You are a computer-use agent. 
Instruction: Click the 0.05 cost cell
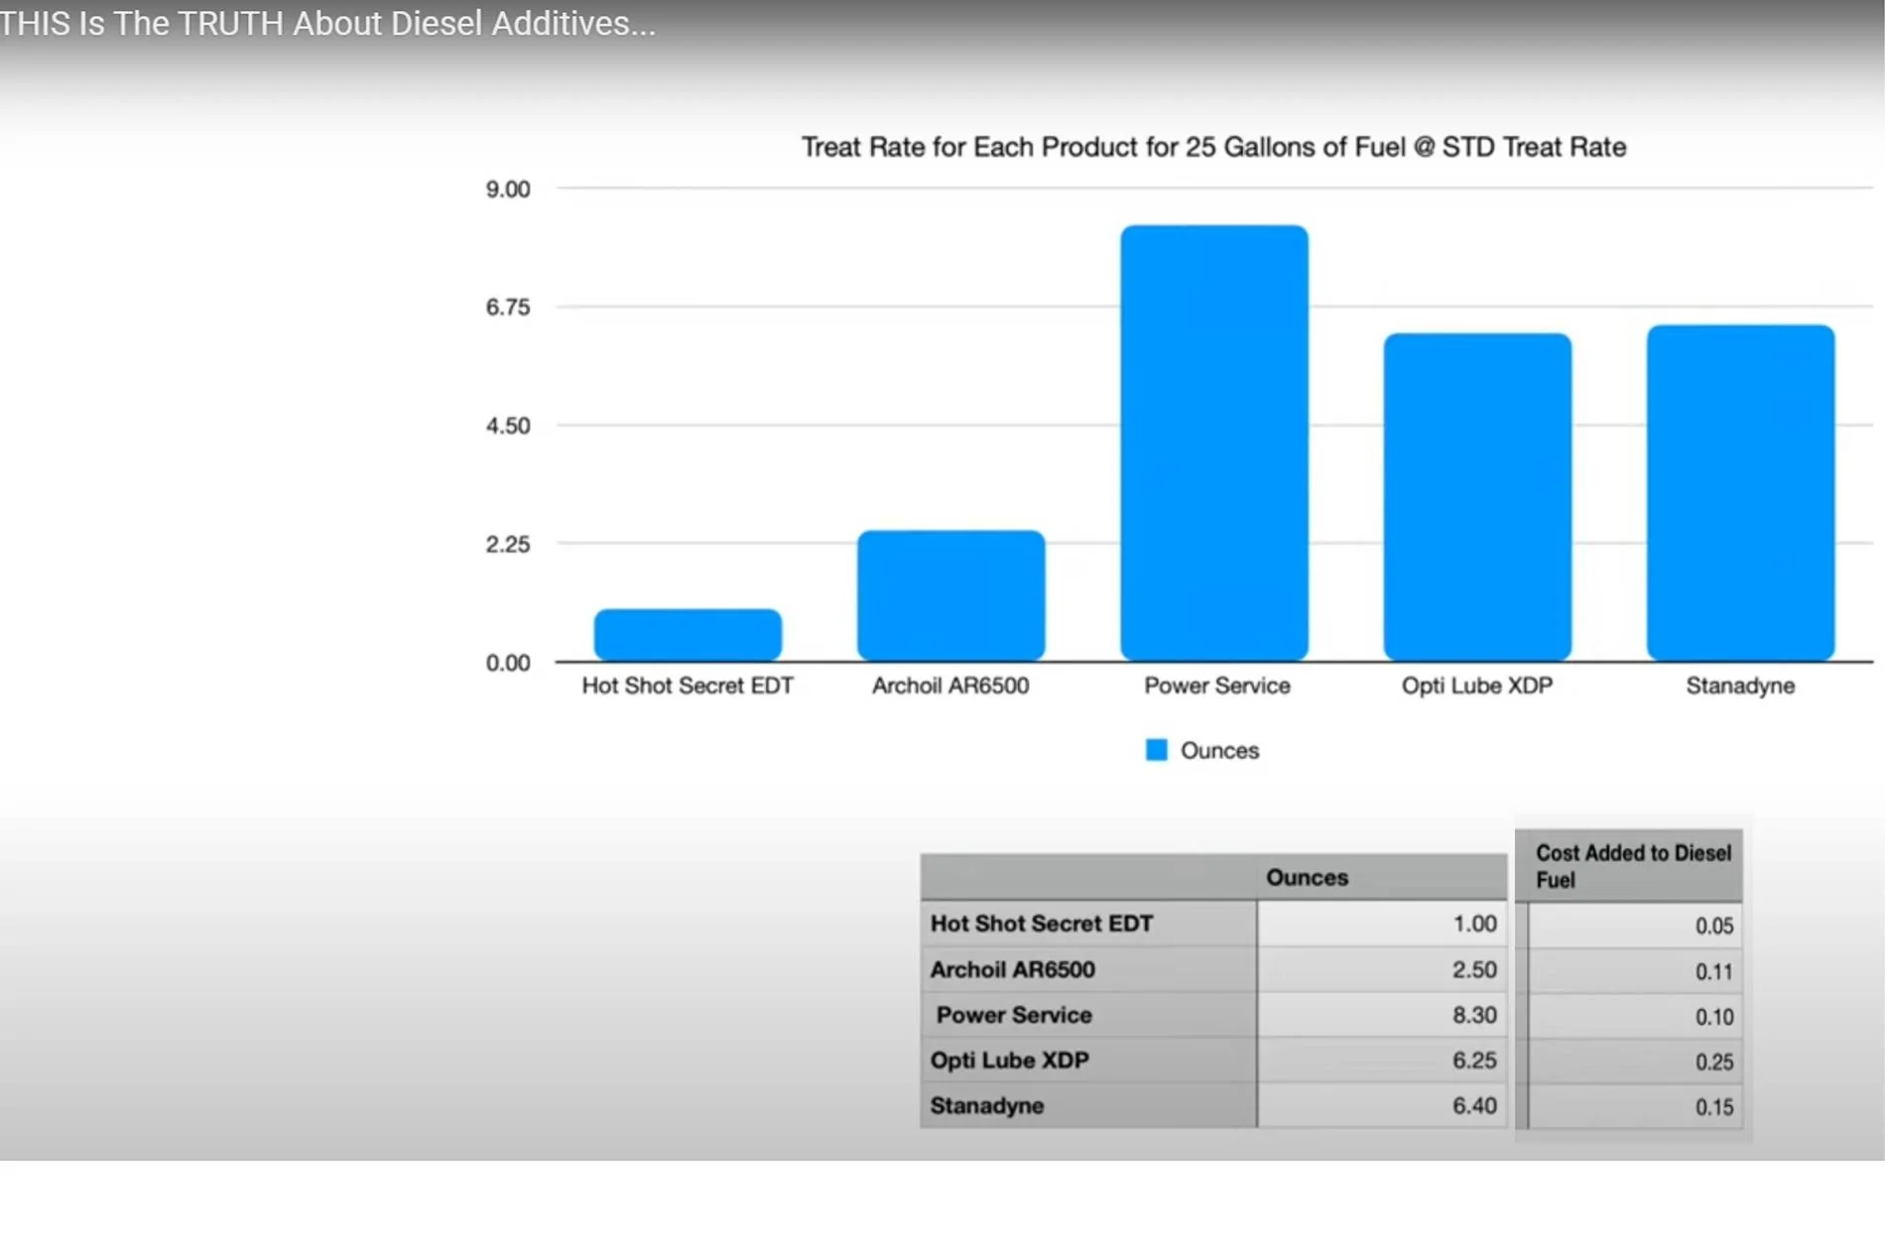coord(1635,926)
